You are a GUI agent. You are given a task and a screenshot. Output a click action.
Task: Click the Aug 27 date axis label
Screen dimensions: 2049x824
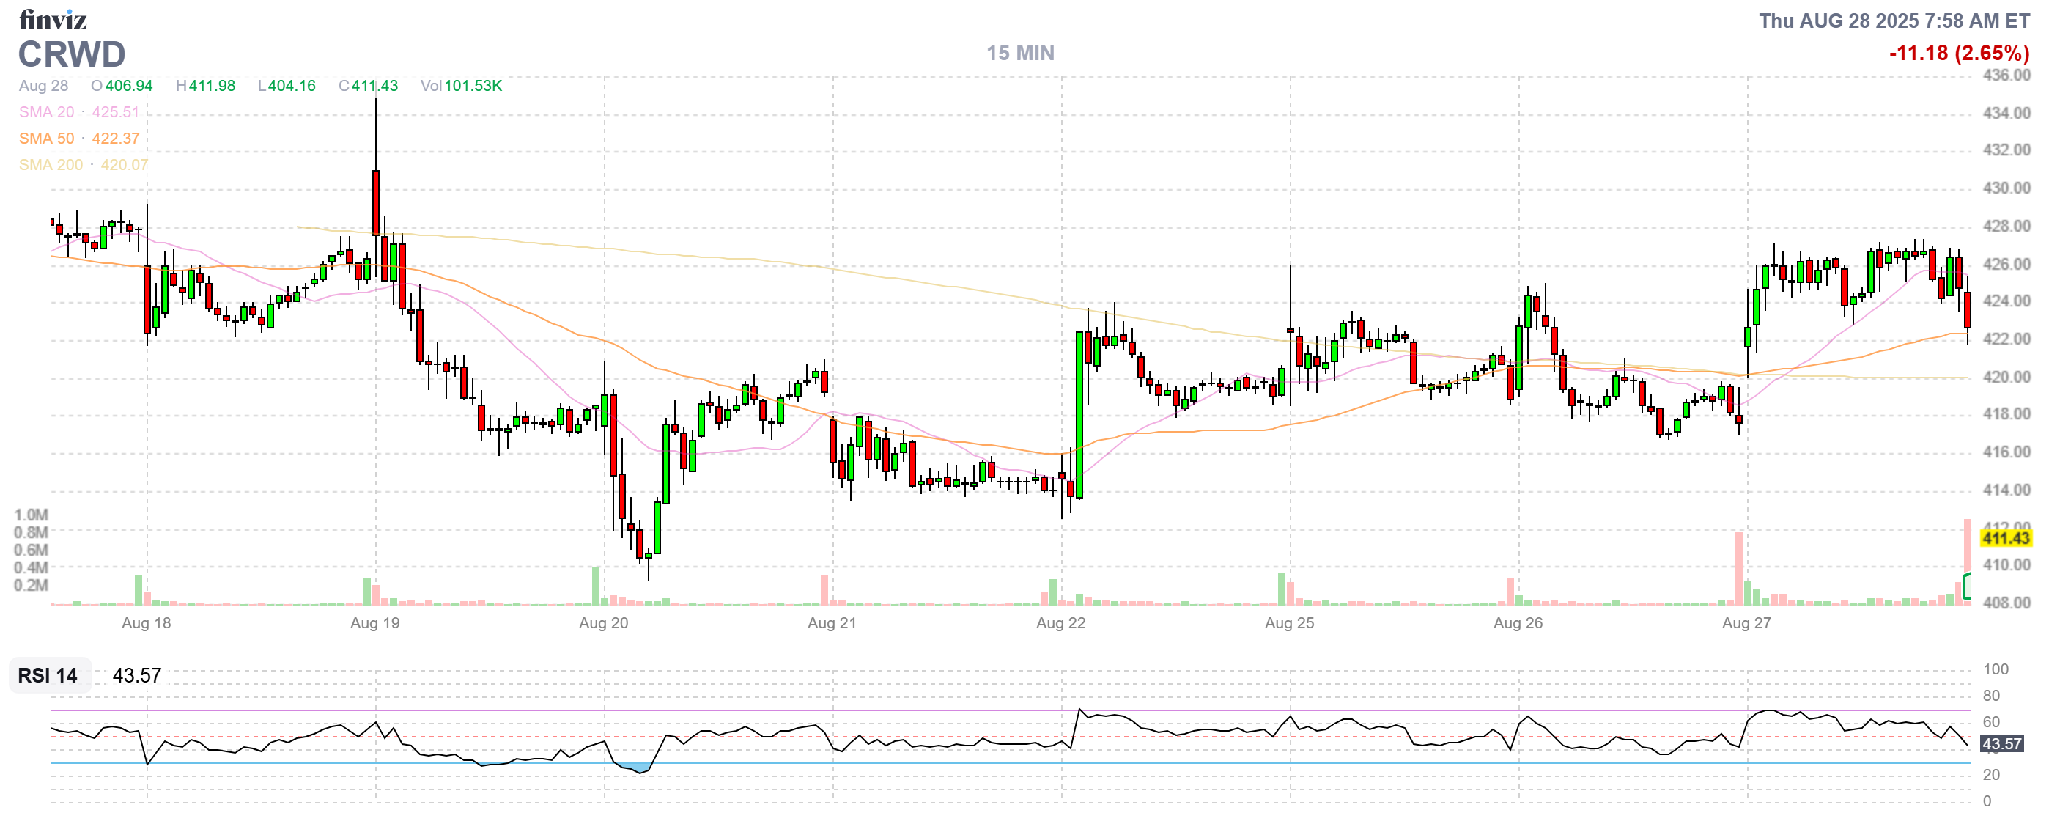[x=1746, y=623]
